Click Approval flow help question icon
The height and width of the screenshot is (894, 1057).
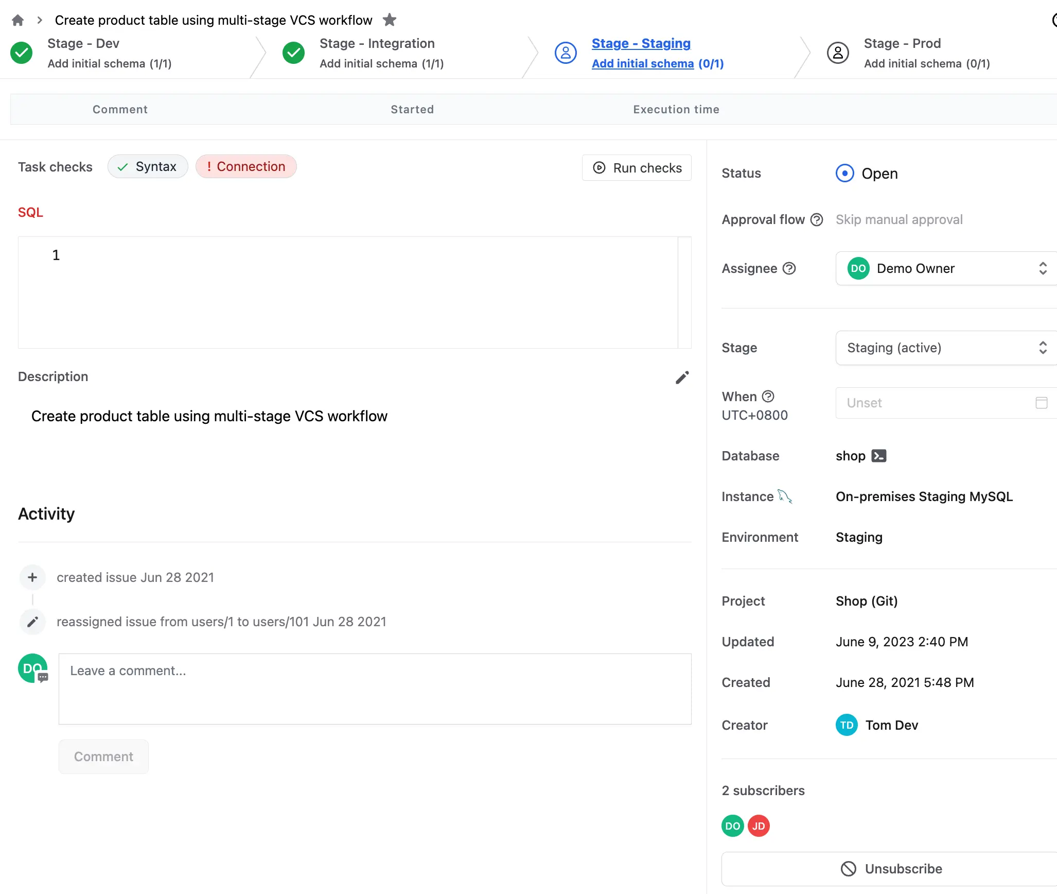pos(817,220)
